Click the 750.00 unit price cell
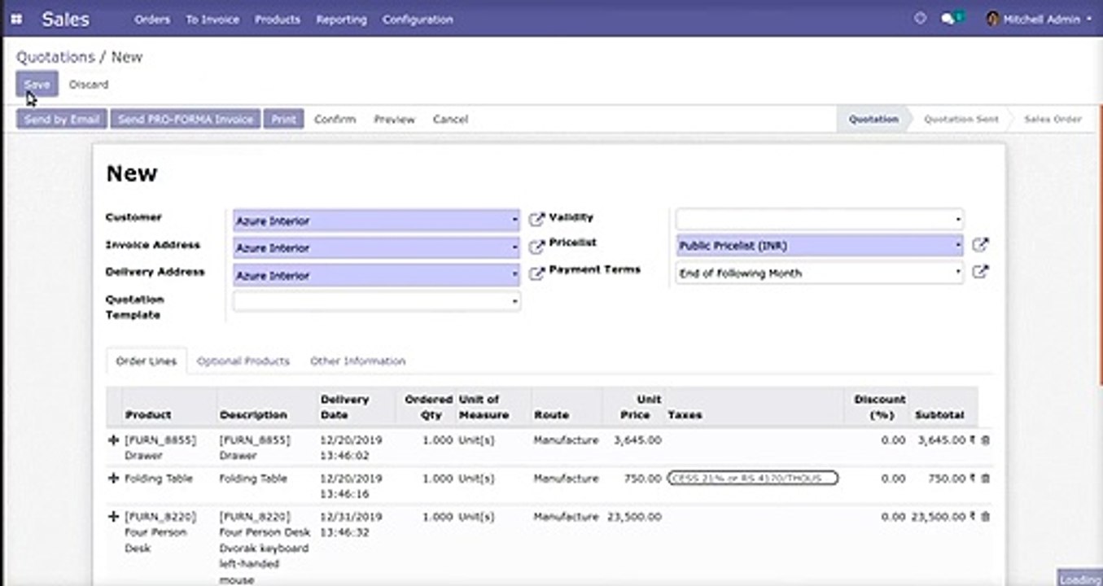This screenshot has height=586, width=1103. 642,479
